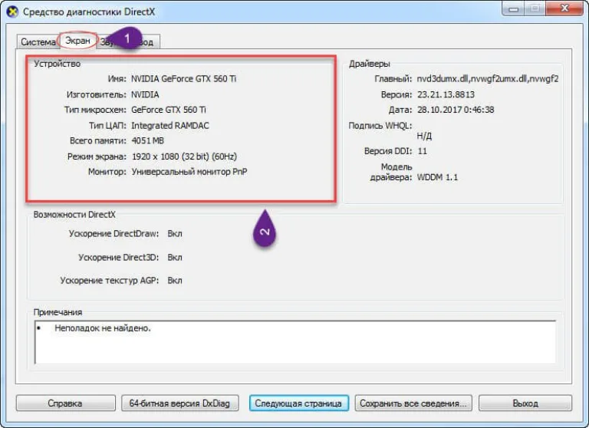Click the Устройство group label
Image resolution: width=589 pixels, height=428 pixels.
57,64
